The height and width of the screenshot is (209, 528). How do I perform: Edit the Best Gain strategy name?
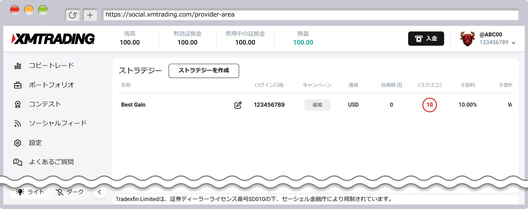click(x=238, y=105)
